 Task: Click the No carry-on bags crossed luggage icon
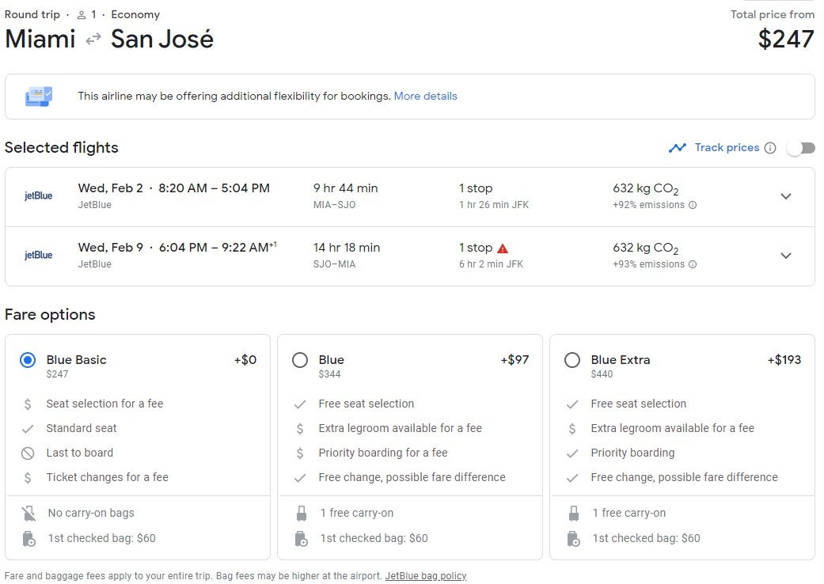coord(29,513)
